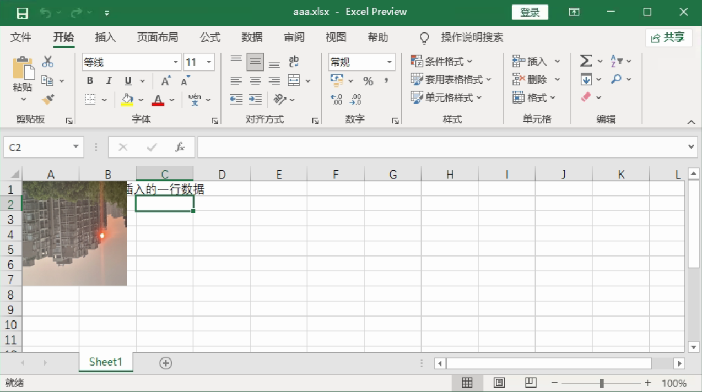702x392 pixels.
Task: Click the Format Painter brush icon
Action: click(48, 100)
